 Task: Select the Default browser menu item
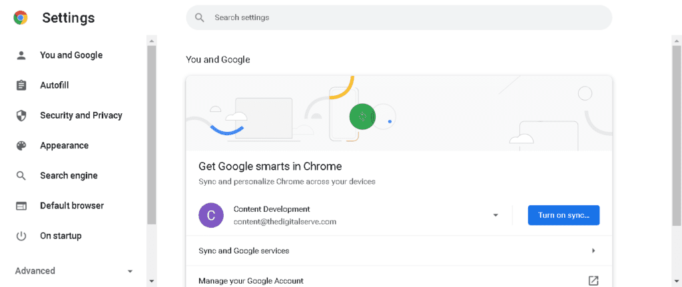(x=72, y=206)
